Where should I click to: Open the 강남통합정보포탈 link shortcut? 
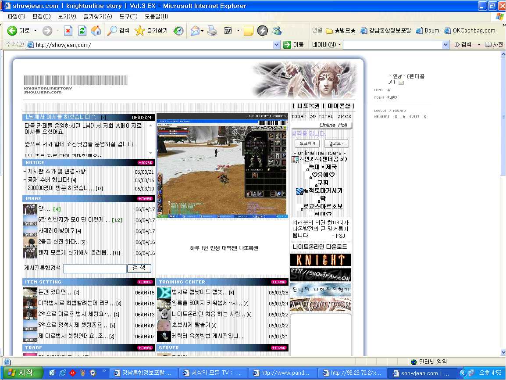[x=386, y=31]
